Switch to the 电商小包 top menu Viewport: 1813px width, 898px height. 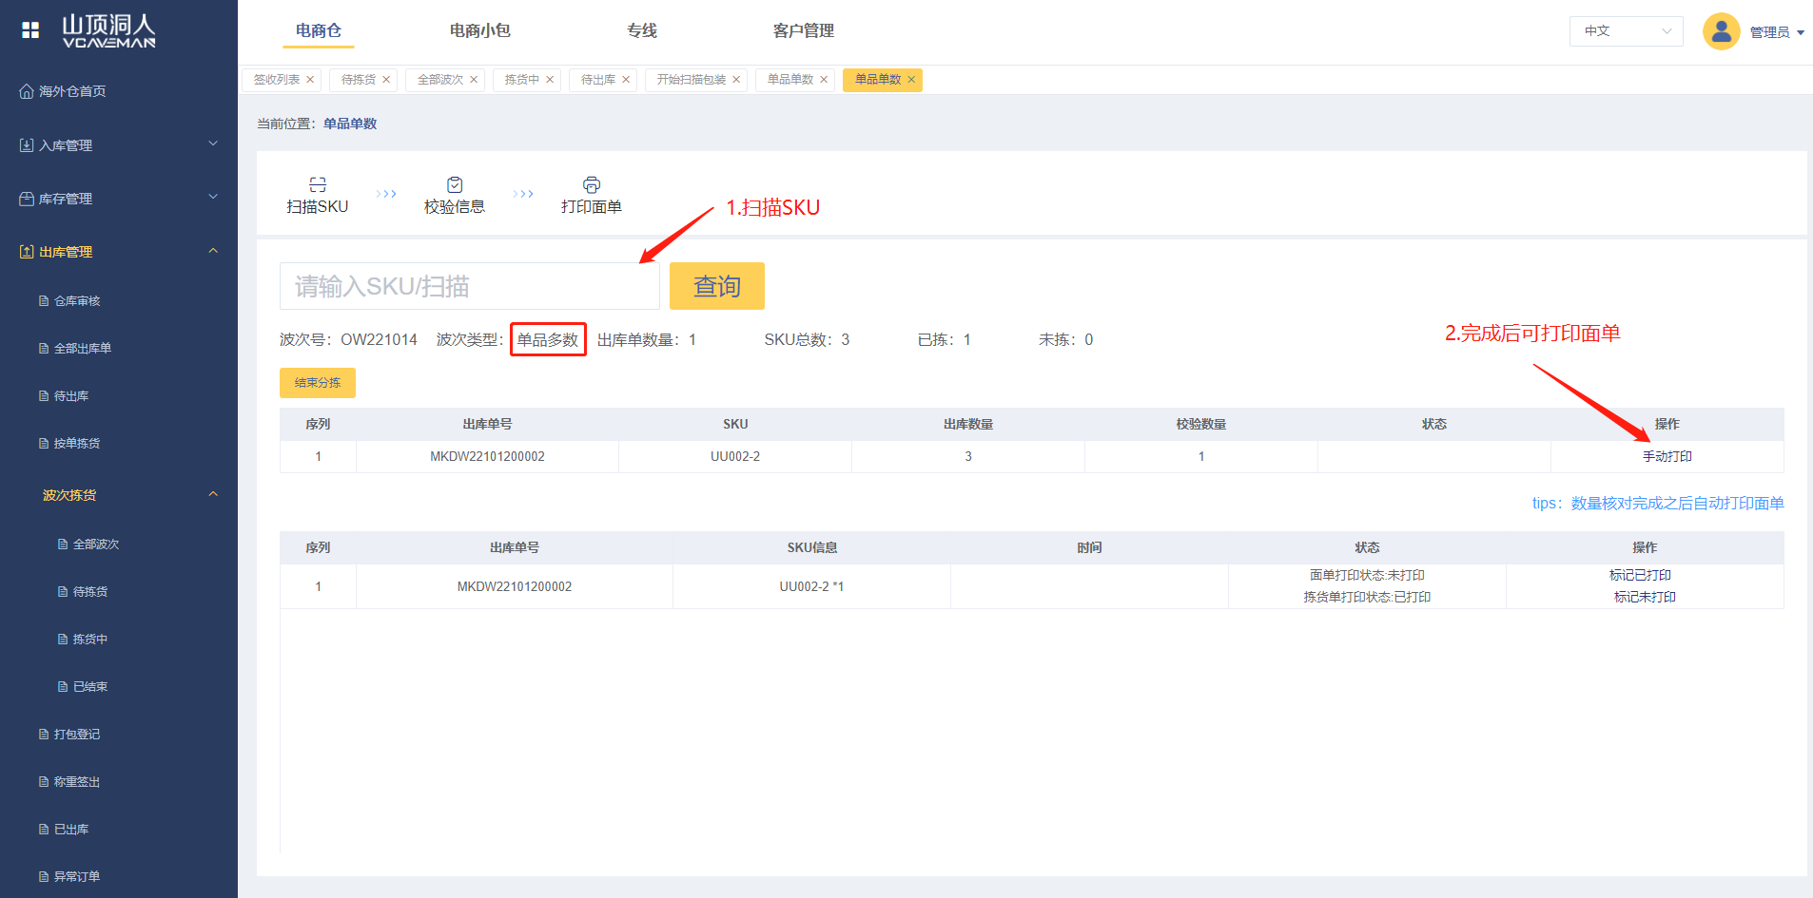(x=479, y=30)
